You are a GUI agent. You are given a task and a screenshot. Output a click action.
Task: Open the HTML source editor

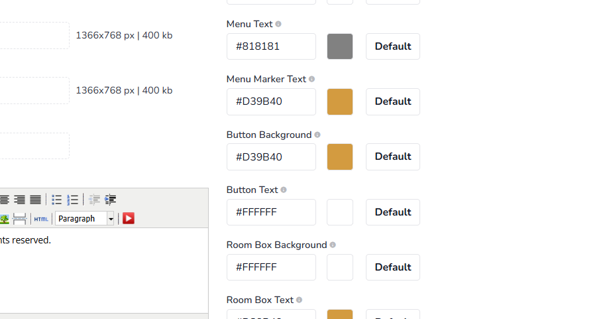tap(41, 219)
